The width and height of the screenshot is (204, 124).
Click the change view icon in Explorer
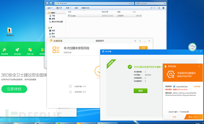pos(152,8)
